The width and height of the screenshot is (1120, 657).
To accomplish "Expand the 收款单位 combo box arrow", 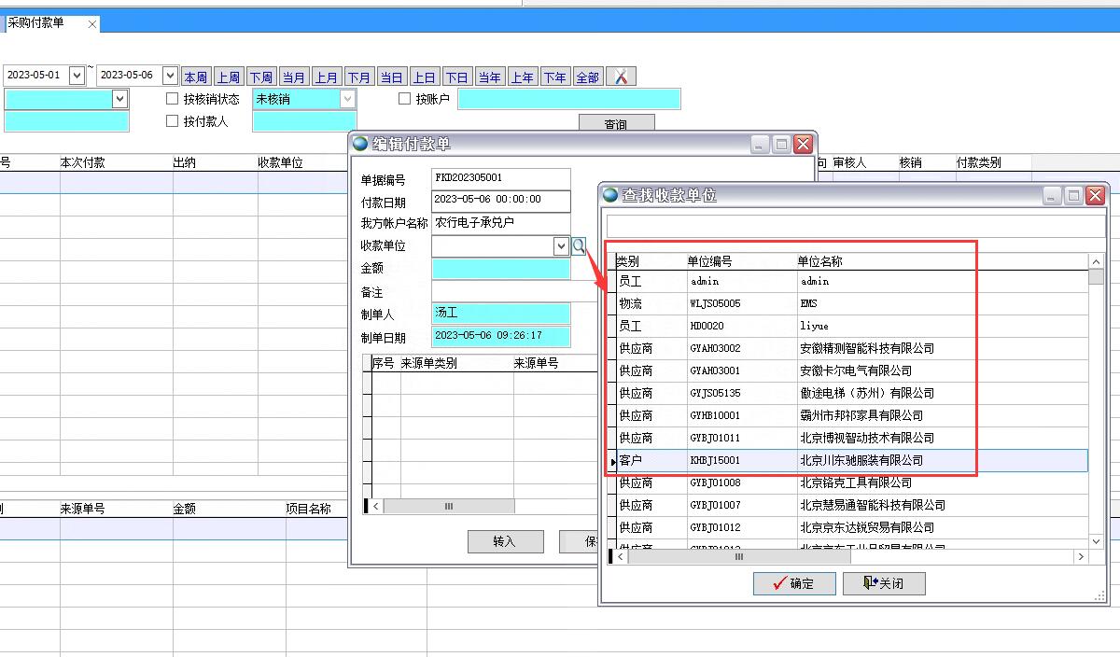I will pyautogui.click(x=561, y=246).
